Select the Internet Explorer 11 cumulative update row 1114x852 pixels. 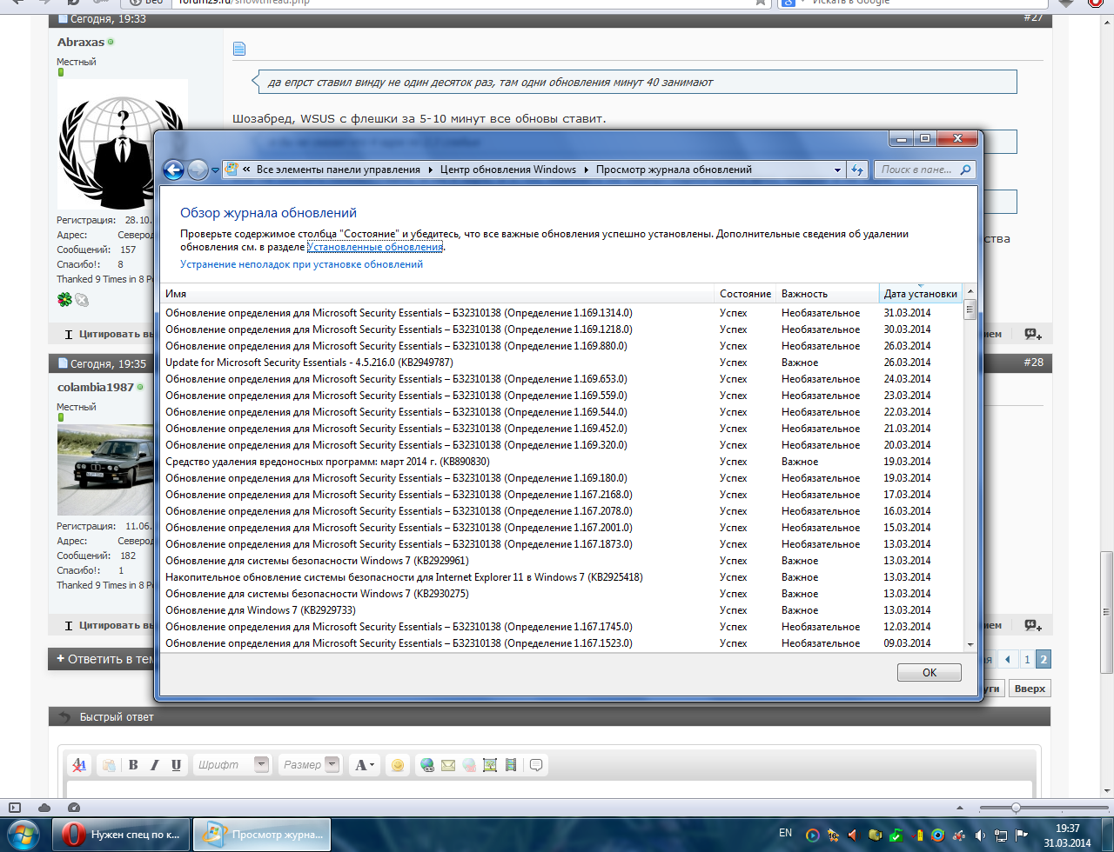click(x=562, y=577)
